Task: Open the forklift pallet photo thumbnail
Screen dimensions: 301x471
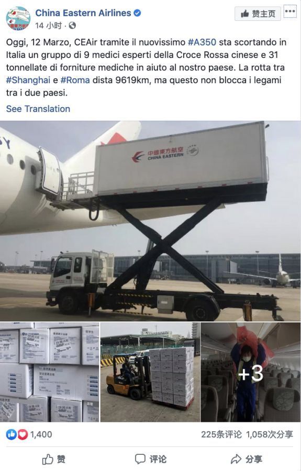Action: [x=150, y=372]
